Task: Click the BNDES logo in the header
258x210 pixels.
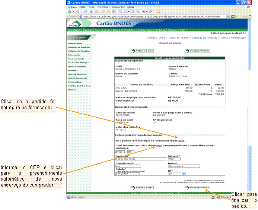Action: pos(75,24)
